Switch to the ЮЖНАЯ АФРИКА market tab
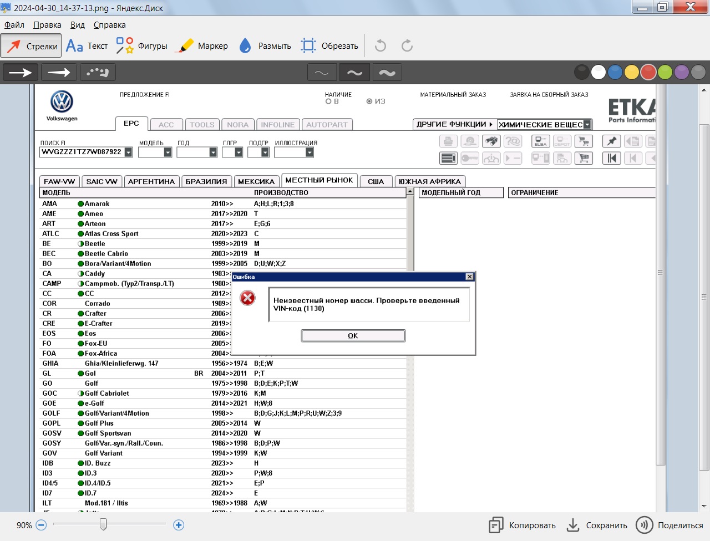710x541 pixels. (430, 181)
